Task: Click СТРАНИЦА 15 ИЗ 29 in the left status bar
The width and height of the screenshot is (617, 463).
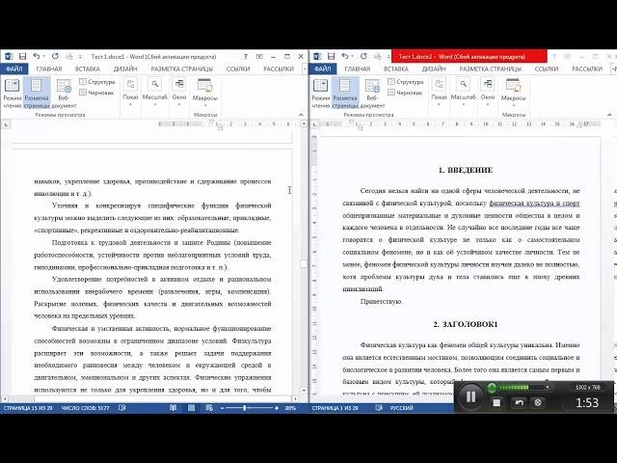Action: pos(28,408)
